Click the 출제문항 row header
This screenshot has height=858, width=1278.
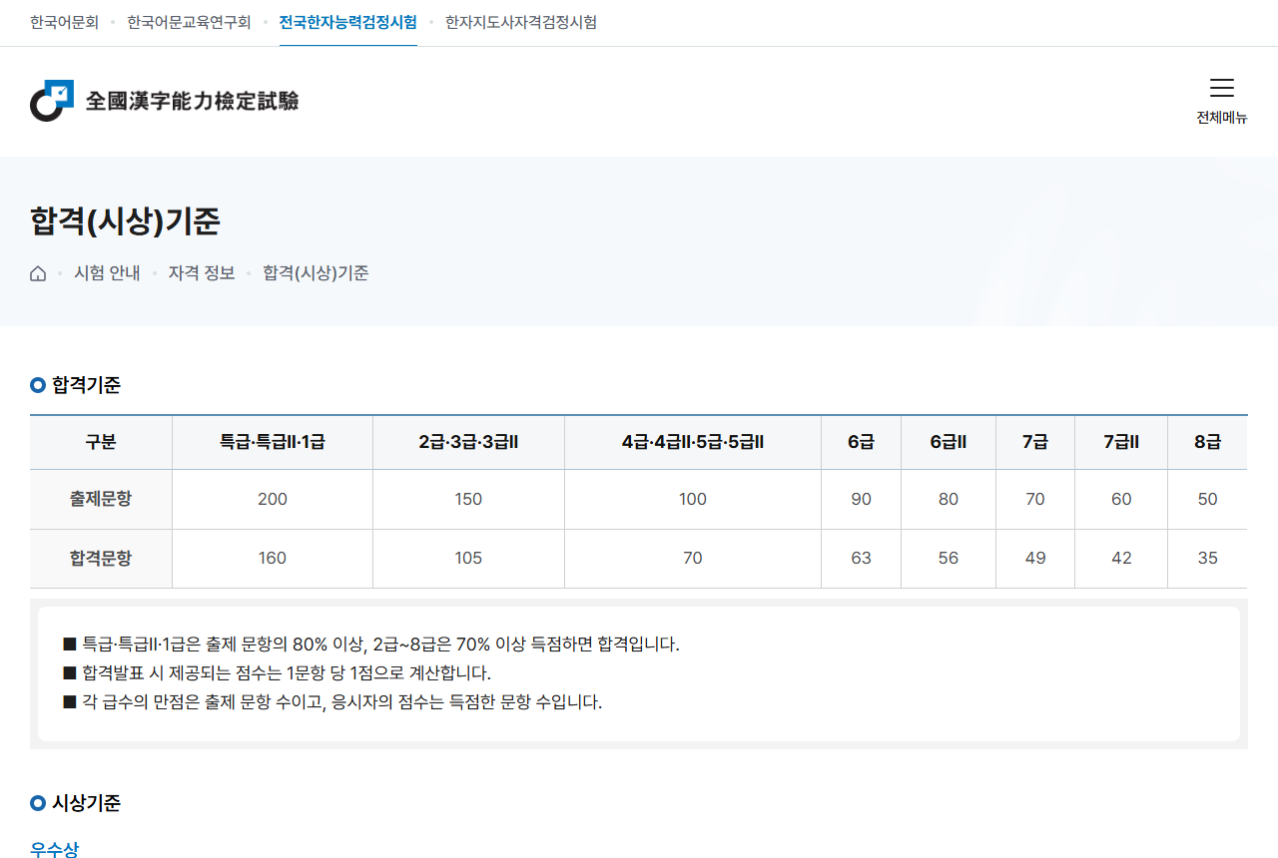(x=101, y=500)
